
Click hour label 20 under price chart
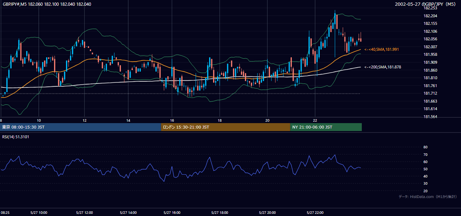(x=267, y=120)
